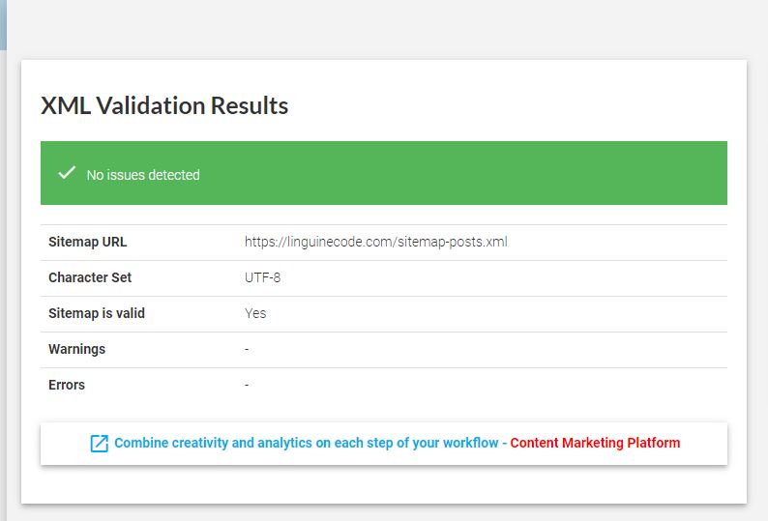Click the dash value in Warnings row
The width and height of the screenshot is (768, 521).
point(247,350)
